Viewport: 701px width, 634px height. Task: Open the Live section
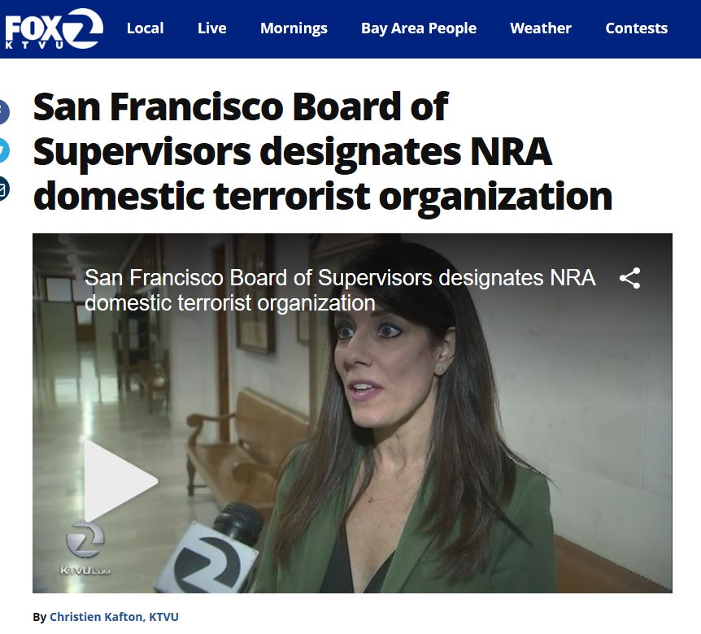pos(212,28)
